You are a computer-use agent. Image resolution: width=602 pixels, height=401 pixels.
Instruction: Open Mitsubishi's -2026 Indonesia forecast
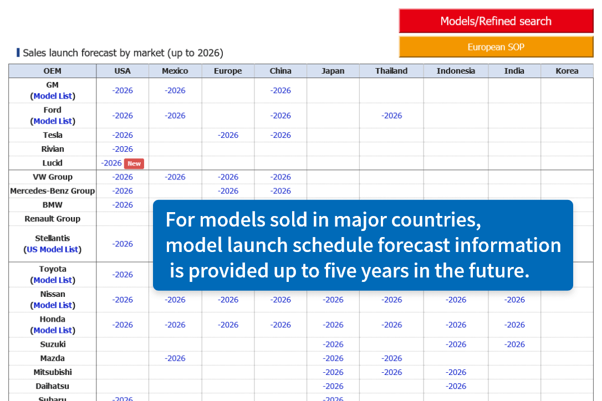click(456, 372)
